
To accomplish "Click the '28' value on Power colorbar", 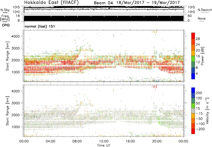I will [x=198, y=39].
